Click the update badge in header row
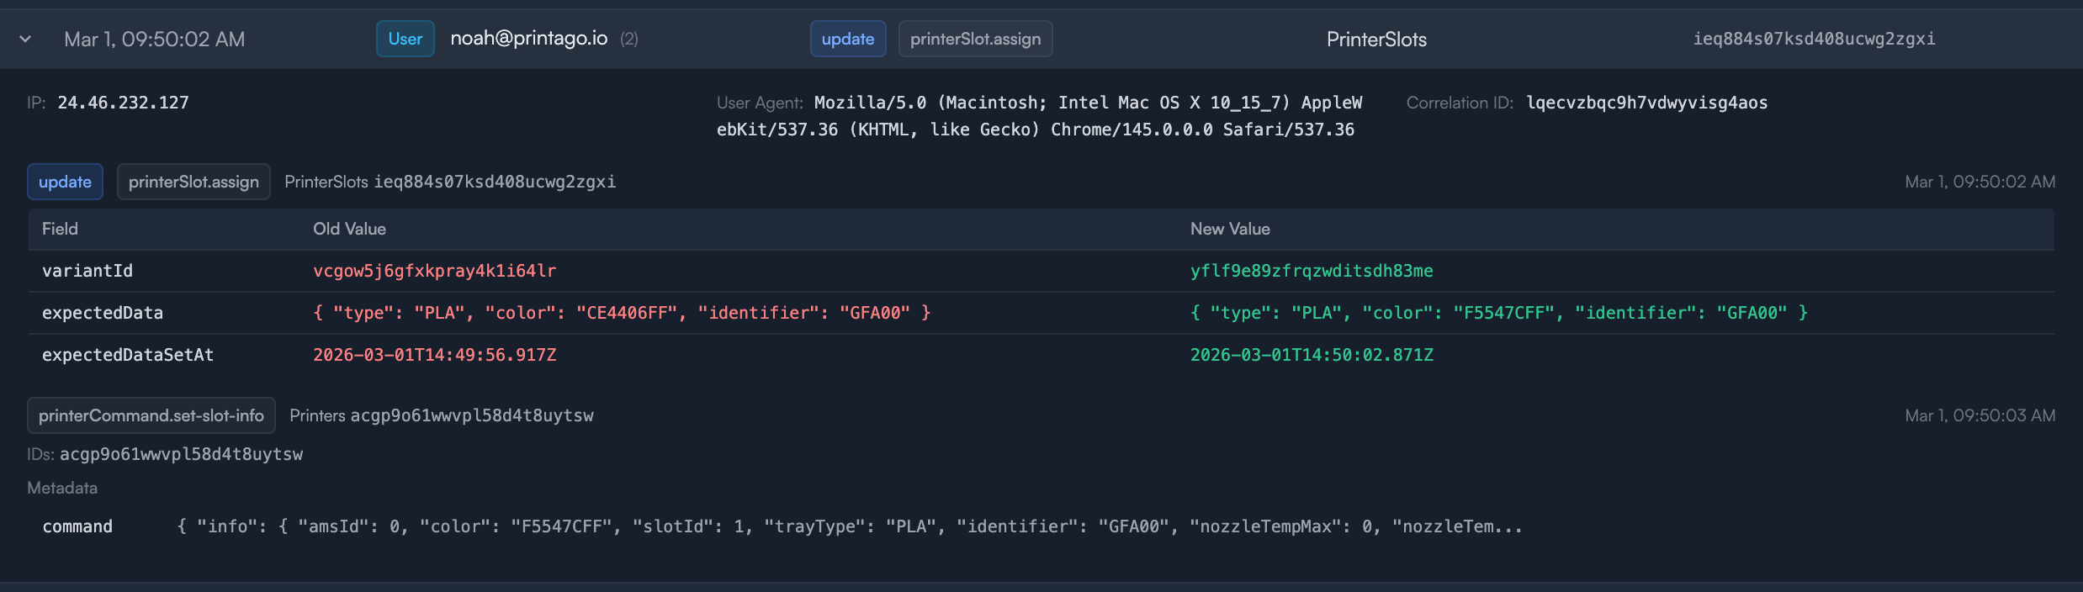 pos(848,39)
